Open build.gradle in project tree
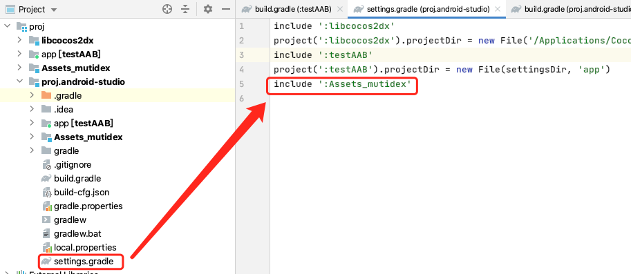Image resolution: width=631 pixels, height=274 pixels. (x=77, y=178)
